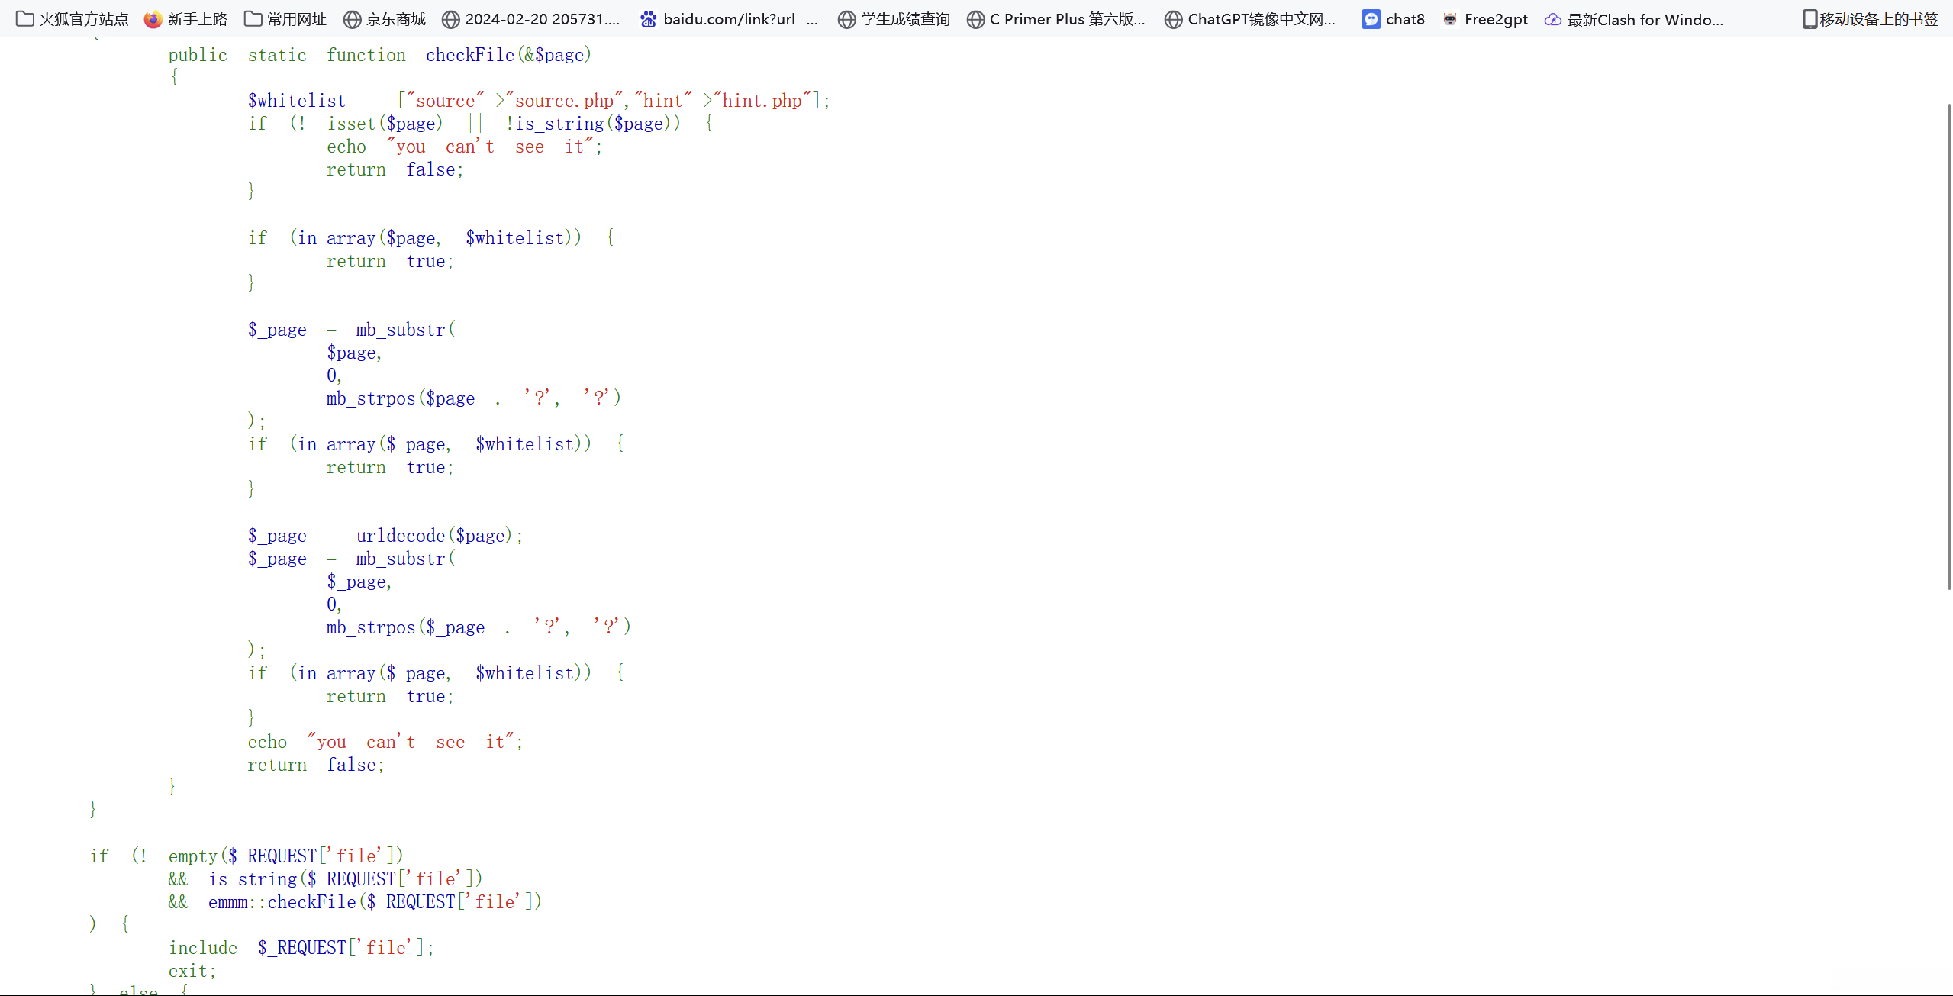Click the Baidu paw icon bookmark
Image resolution: width=1953 pixels, height=996 pixels.
[x=648, y=19]
